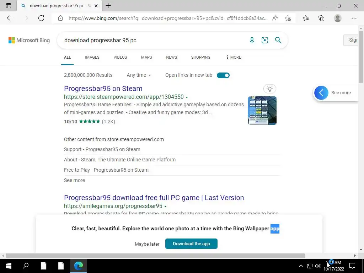Screen dimensions: 364x273
Task: Click the browser address bar URL
Action: [168, 18]
